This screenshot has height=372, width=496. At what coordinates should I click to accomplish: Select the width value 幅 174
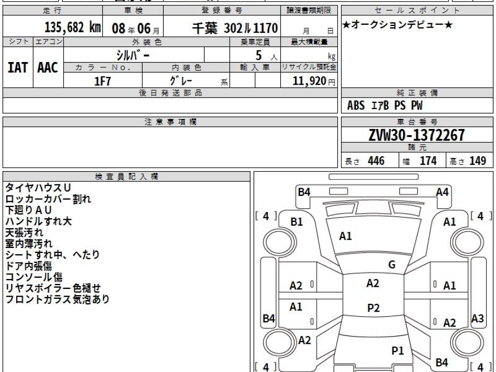click(x=420, y=161)
